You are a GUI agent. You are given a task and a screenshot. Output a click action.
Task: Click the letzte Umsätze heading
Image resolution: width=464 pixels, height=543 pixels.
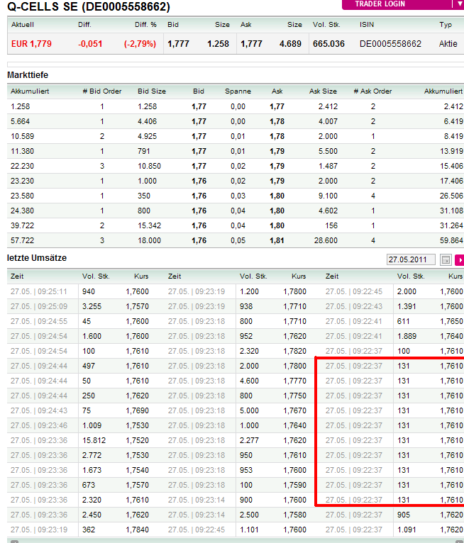click(x=37, y=258)
